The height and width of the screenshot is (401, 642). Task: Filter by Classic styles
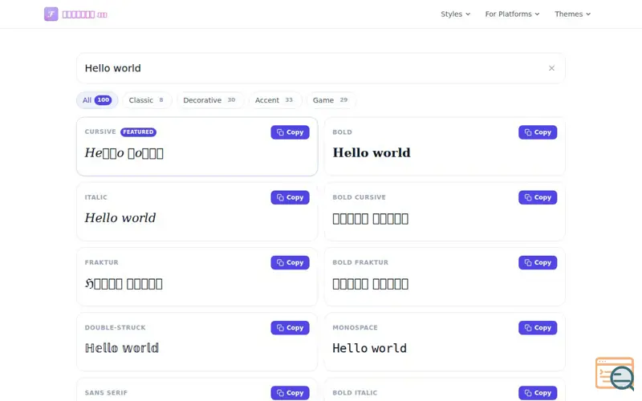point(147,100)
